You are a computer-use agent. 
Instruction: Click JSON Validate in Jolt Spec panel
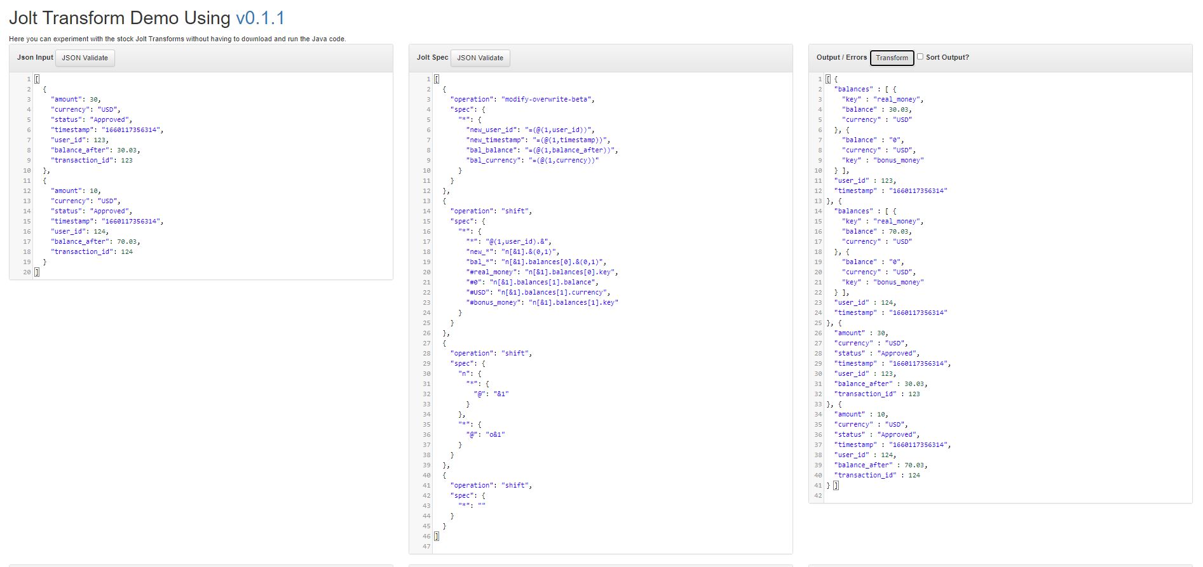[480, 58]
